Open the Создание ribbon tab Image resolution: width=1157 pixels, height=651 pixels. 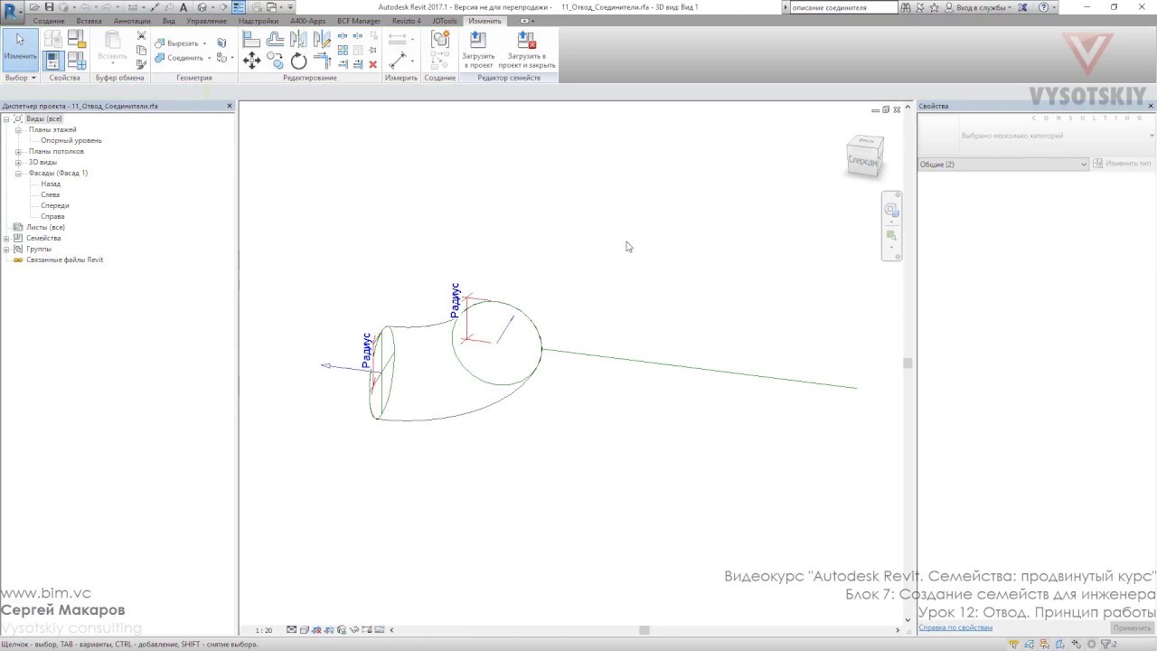(49, 21)
